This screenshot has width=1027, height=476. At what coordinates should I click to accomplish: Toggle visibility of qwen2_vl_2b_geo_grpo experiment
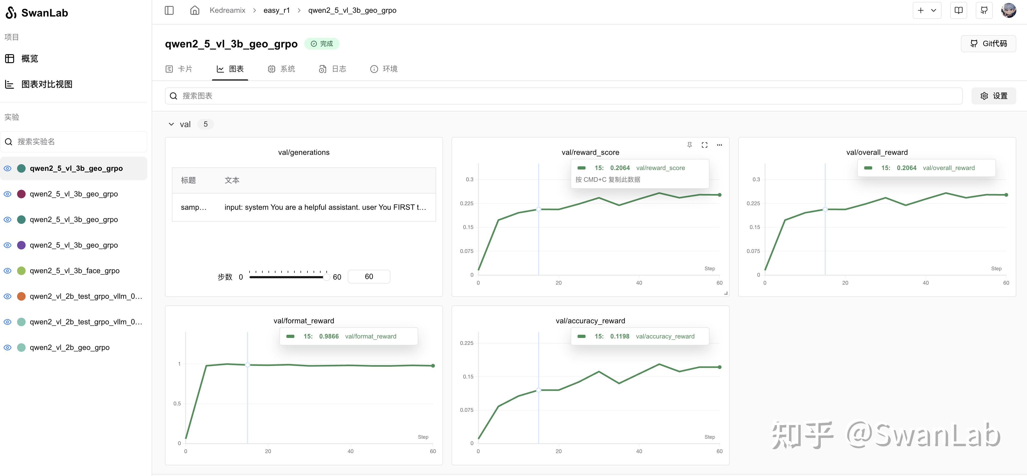[7, 348]
